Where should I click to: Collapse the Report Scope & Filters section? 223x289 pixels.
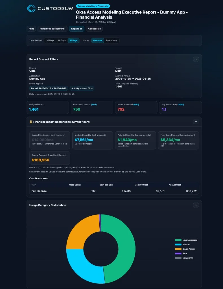tap(196, 59)
